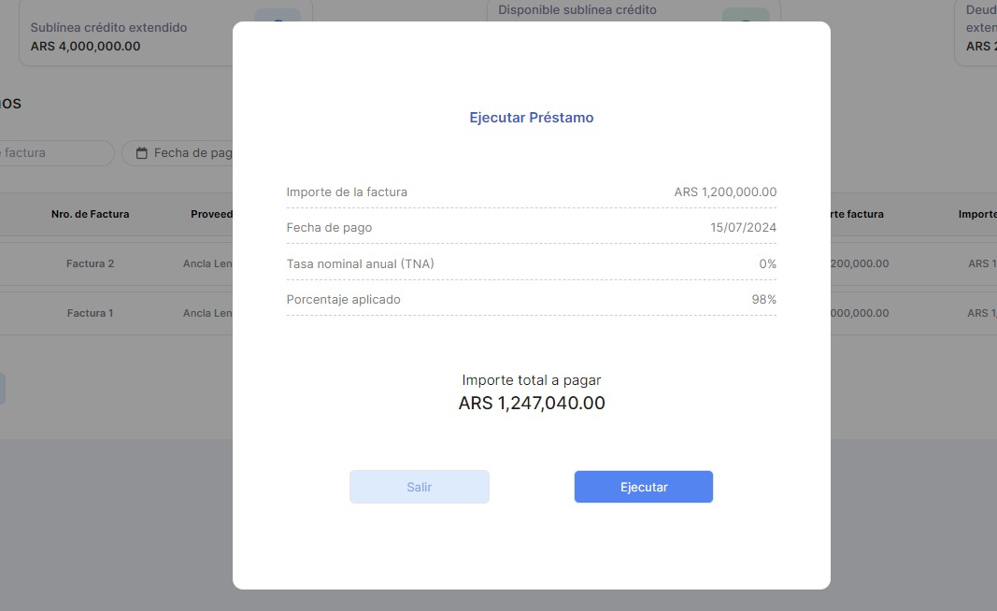
Task: Click the calendar icon beside Fecha de pago filter
Action: pos(142,153)
